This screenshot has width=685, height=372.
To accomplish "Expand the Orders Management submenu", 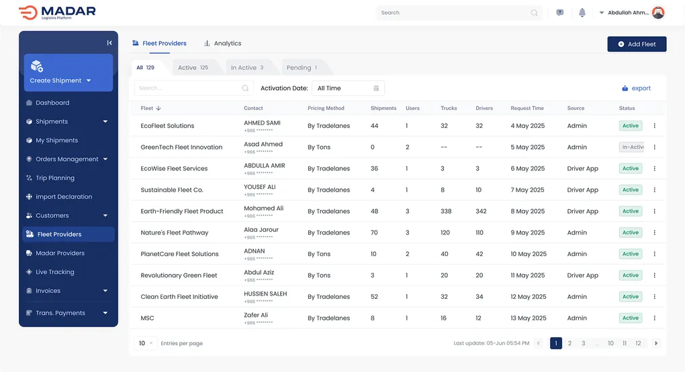I will 105,160.
